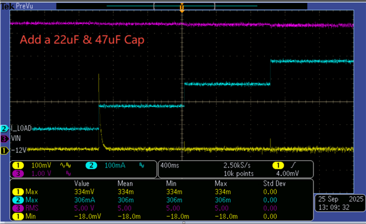Screen dimensions: 366x224
Task: Select channel 2 badge in scale readout
Action: [x=91, y=165]
